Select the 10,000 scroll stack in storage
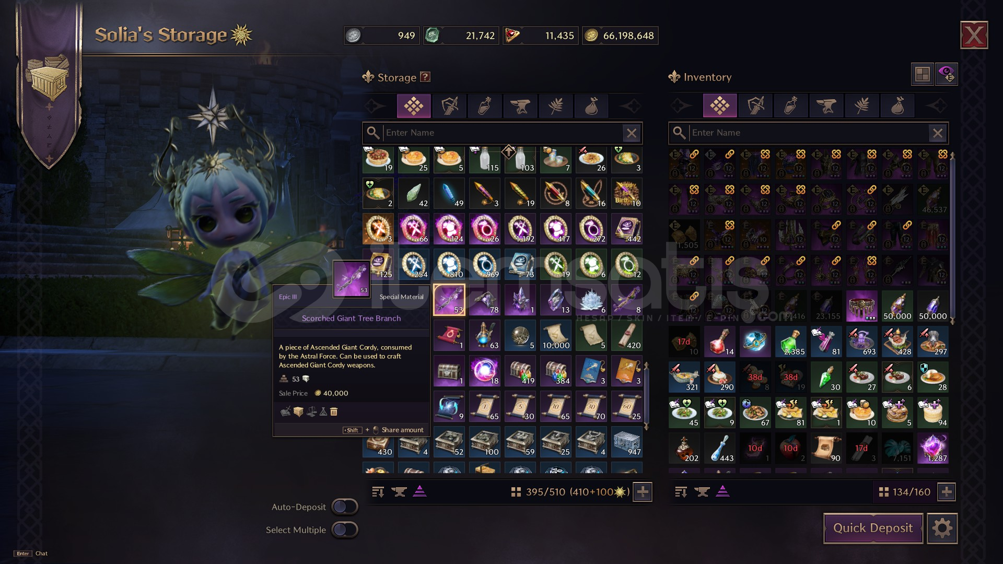Image resolution: width=1003 pixels, height=564 pixels. point(555,335)
